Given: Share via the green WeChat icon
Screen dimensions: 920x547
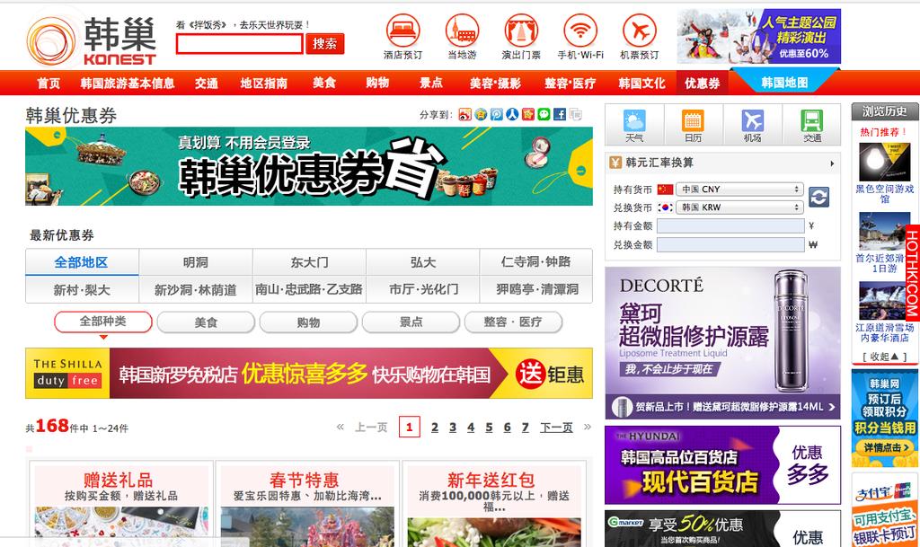Looking at the screenshot, I should tap(544, 114).
